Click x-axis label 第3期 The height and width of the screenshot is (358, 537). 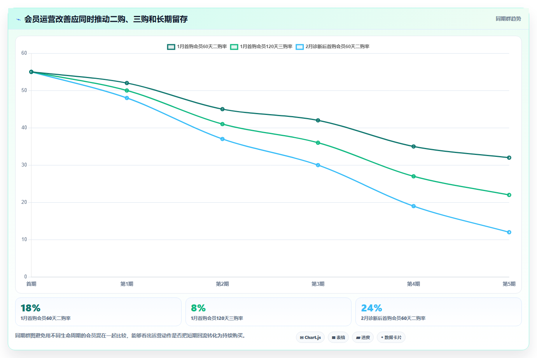[318, 284]
